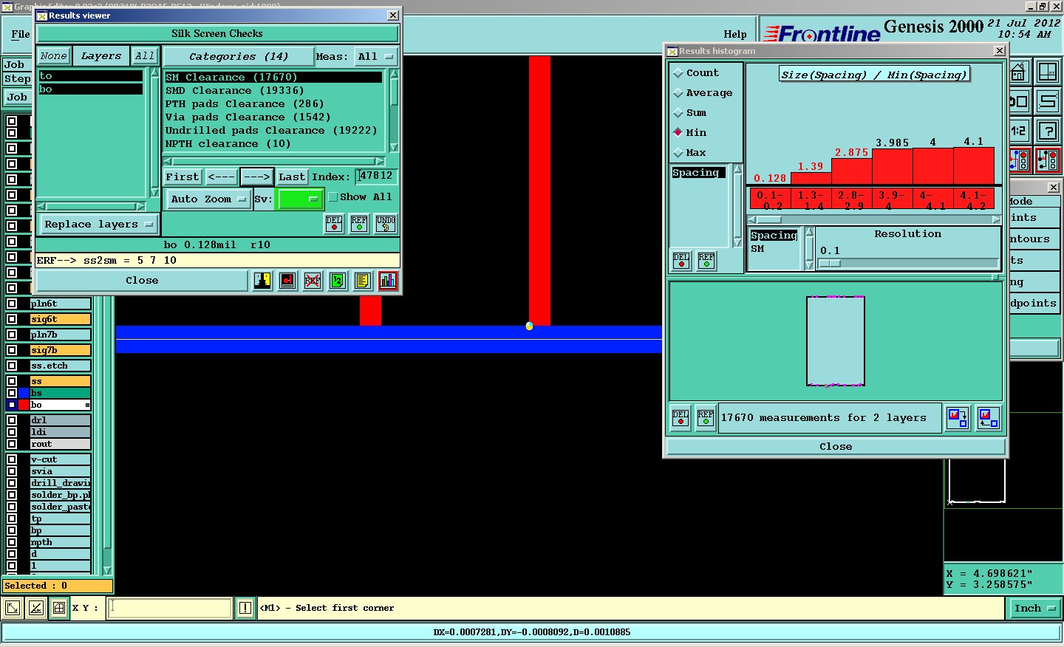Click the exclamation mark icon by status bar
The image size is (1064, 647).
245,609
